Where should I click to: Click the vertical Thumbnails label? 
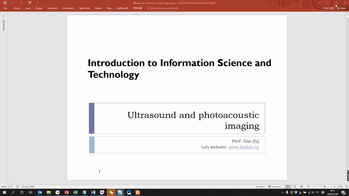pos(4,25)
